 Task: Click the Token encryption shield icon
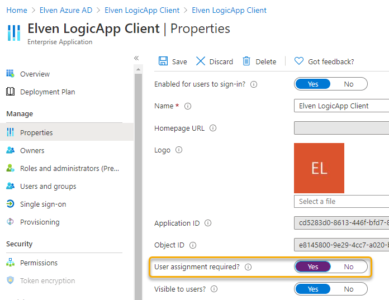pyautogui.click(x=10, y=280)
